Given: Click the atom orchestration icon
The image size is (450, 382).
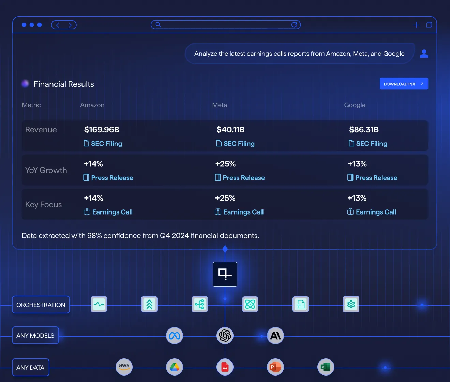Looking at the screenshot, I should pos(250,304).
